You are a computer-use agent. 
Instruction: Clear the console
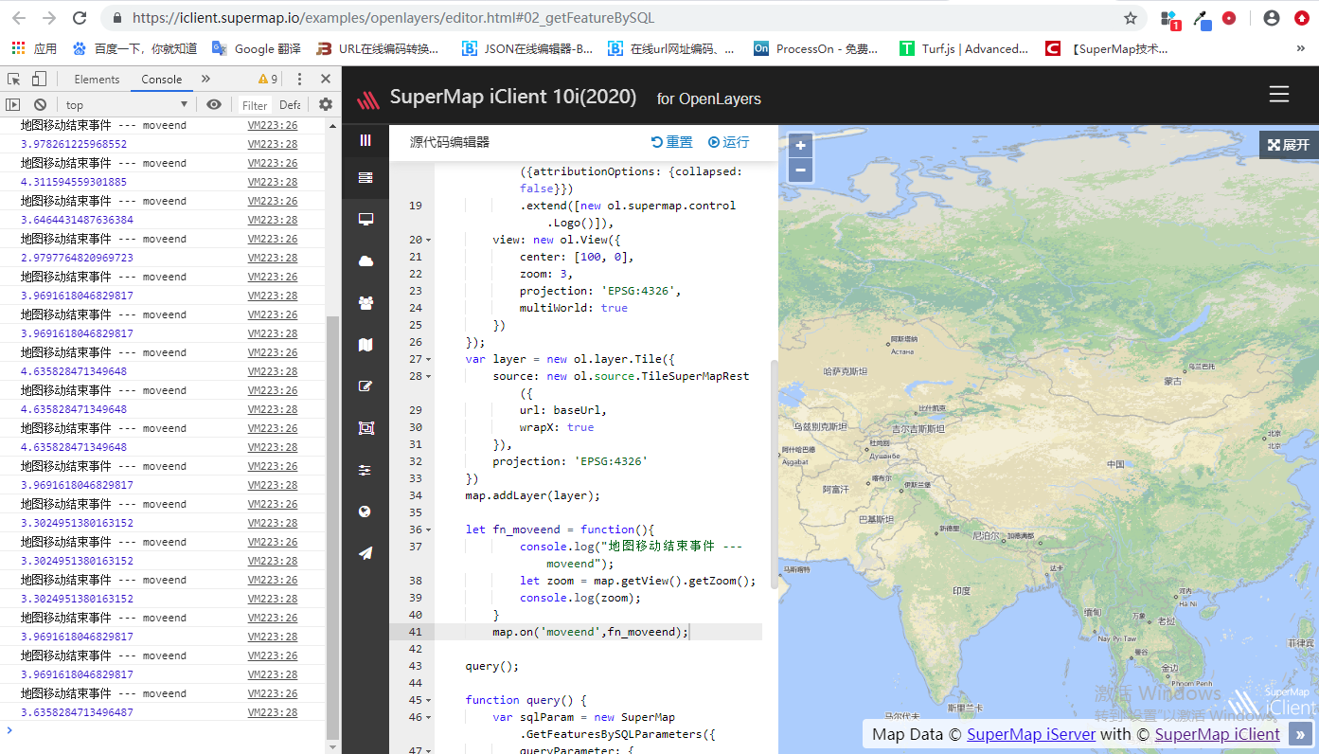pyautogui.click(x=40, y=104)
